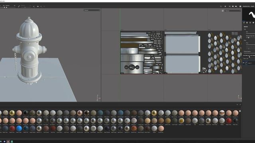Open the render mode icon beside Properties title
Viewport: 255px width, 143px height.
click(x=240, y=6)
